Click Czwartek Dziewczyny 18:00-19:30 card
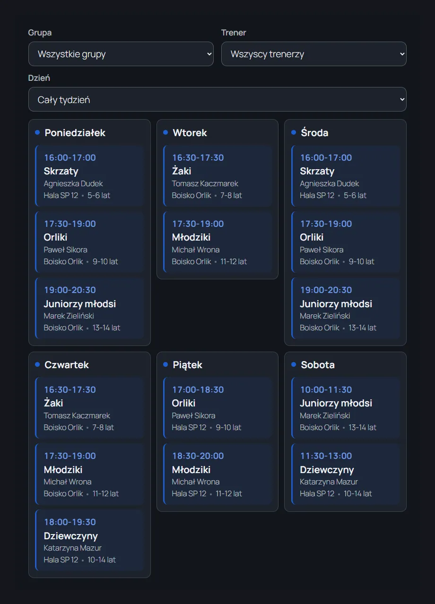This screenshot has width=435, height=604. coord(89,541)
